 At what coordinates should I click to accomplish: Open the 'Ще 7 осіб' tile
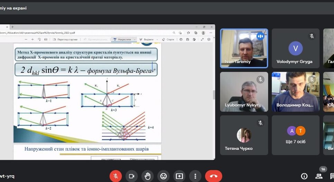295,135
